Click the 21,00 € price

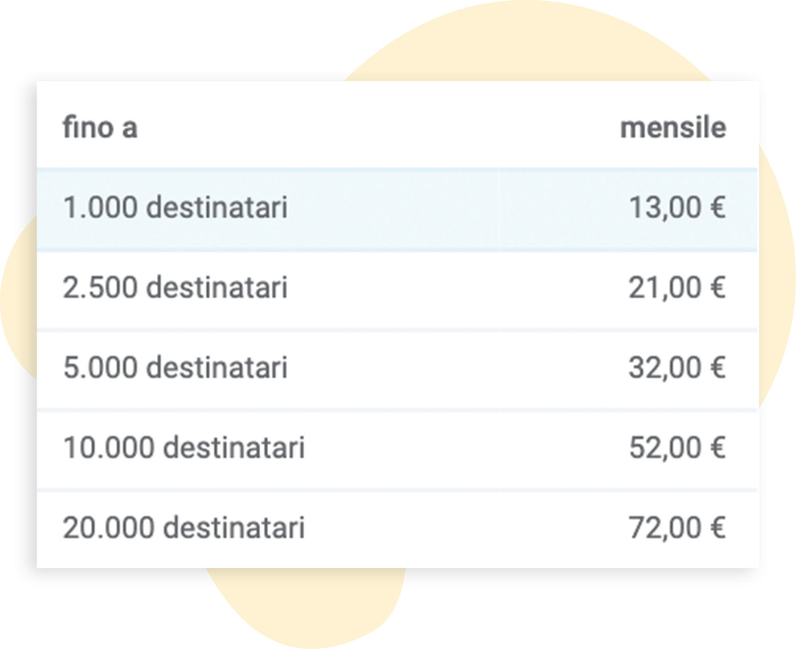coord(677,287)
